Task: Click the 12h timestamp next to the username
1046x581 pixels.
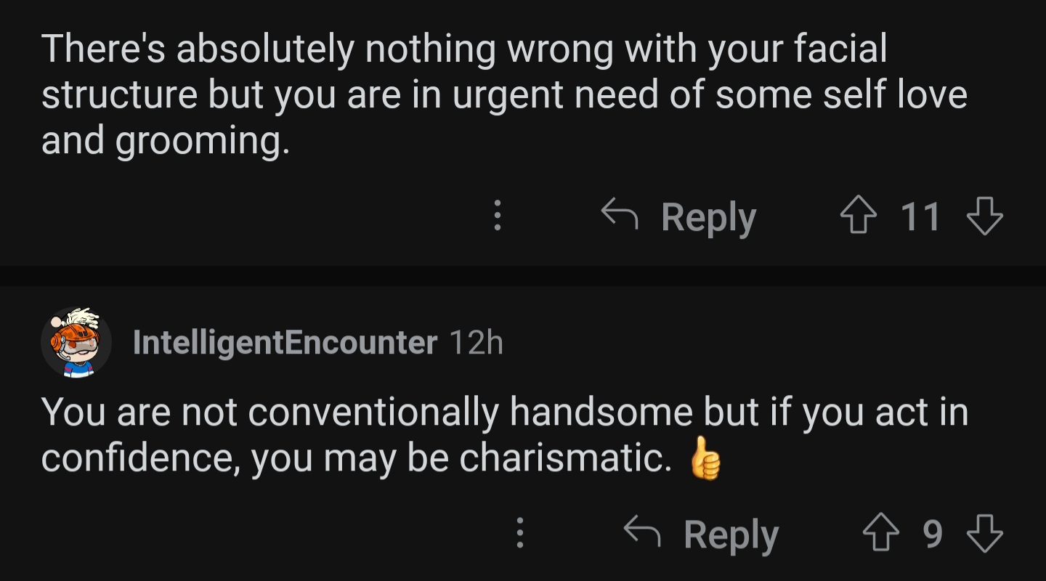Action: pyautogui.click(x=477, y=342)
